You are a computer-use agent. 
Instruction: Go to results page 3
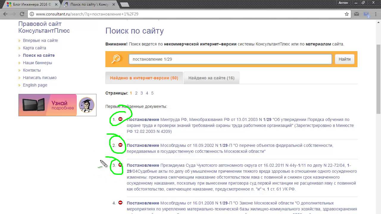pyautogui.click(x=142, y=93)
